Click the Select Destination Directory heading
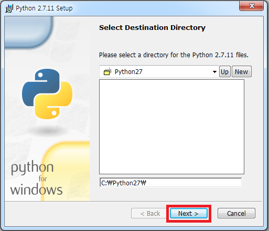269x231 pixels. pyautogui.click(x=152, y=28)
